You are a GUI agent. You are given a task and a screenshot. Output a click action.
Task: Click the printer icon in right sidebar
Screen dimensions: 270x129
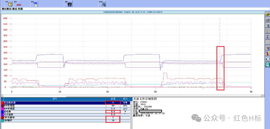click(x=267, y=20)
